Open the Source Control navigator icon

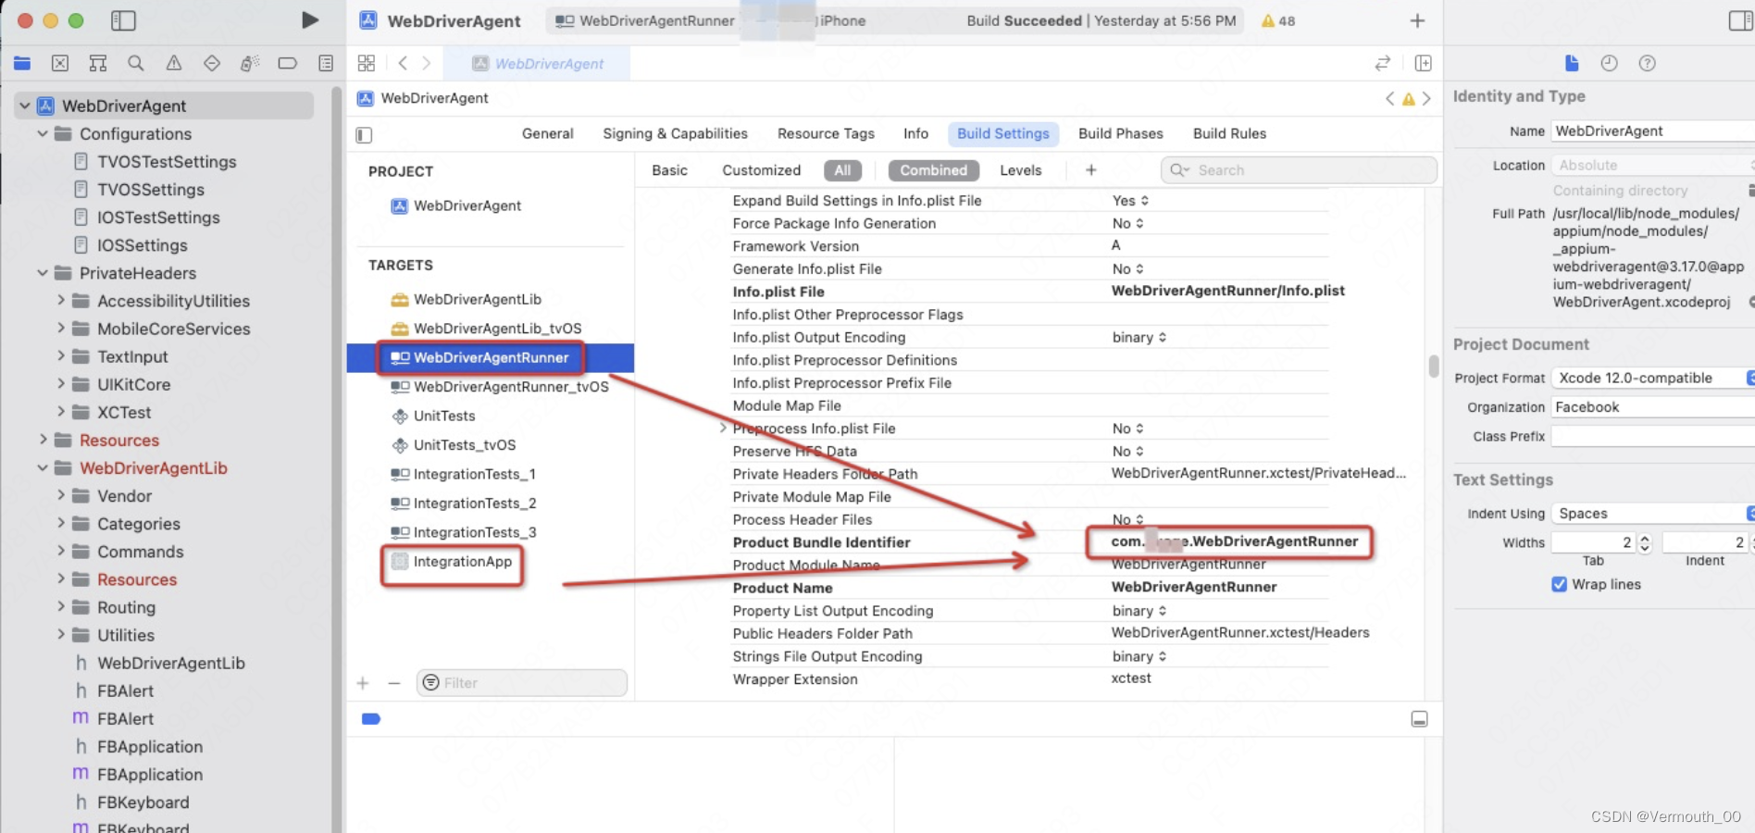click(x=60, y=63)
